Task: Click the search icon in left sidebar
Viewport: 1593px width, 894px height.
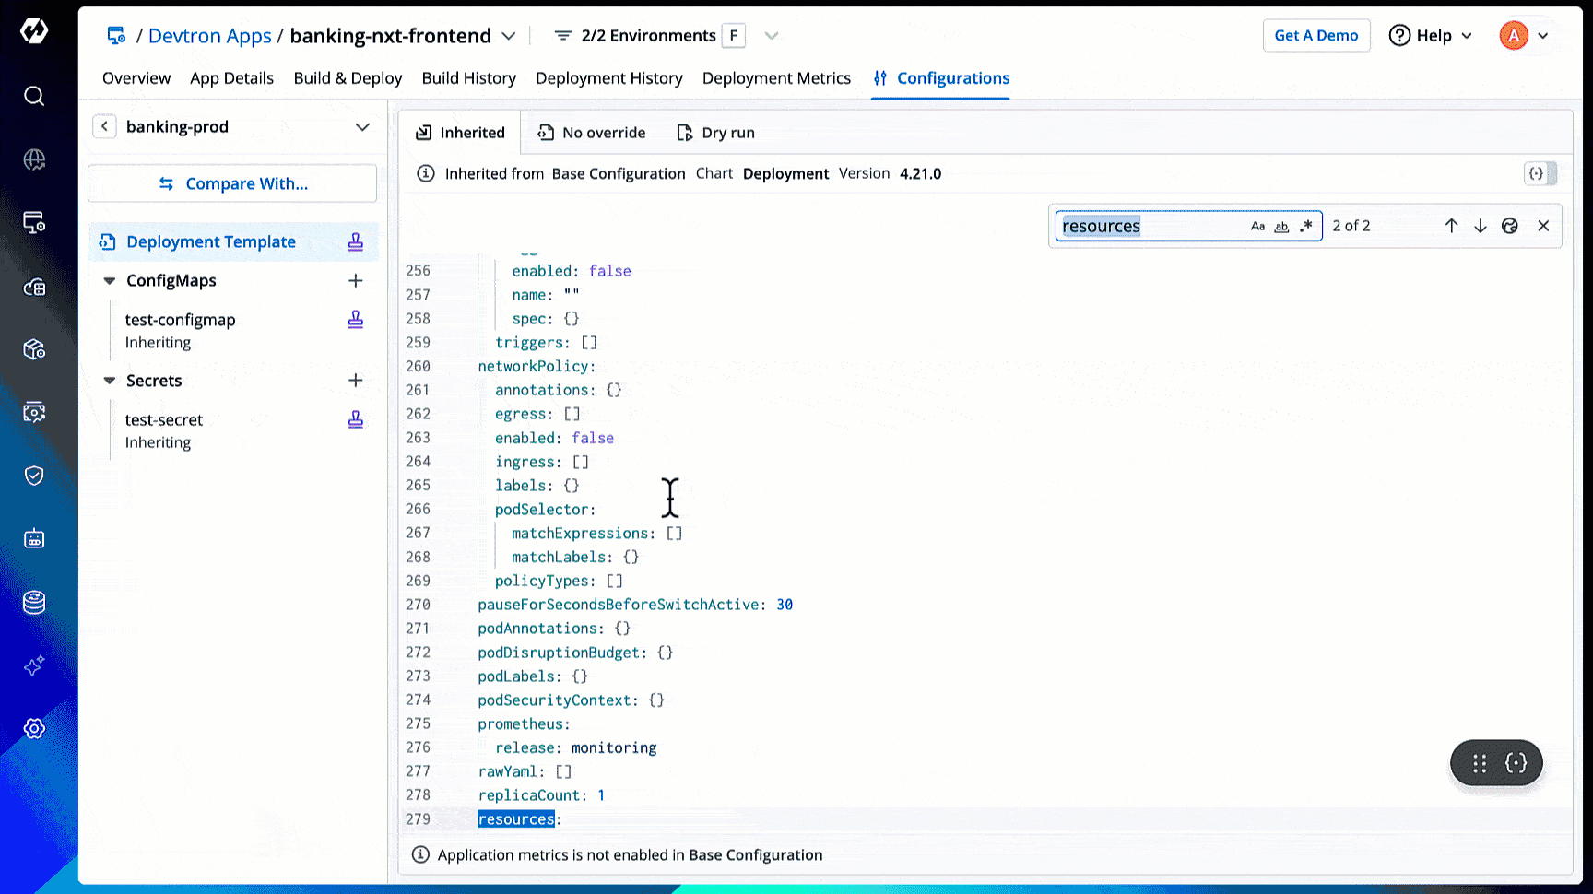Action: click(34, 96)
